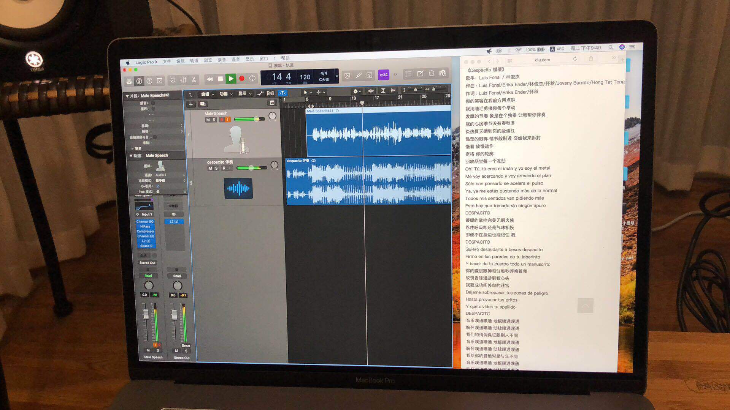Viewport: 730px width, 410px height.
Task: Open the tracks area 显示 dropdown
Action: click(x=244, y=93)
